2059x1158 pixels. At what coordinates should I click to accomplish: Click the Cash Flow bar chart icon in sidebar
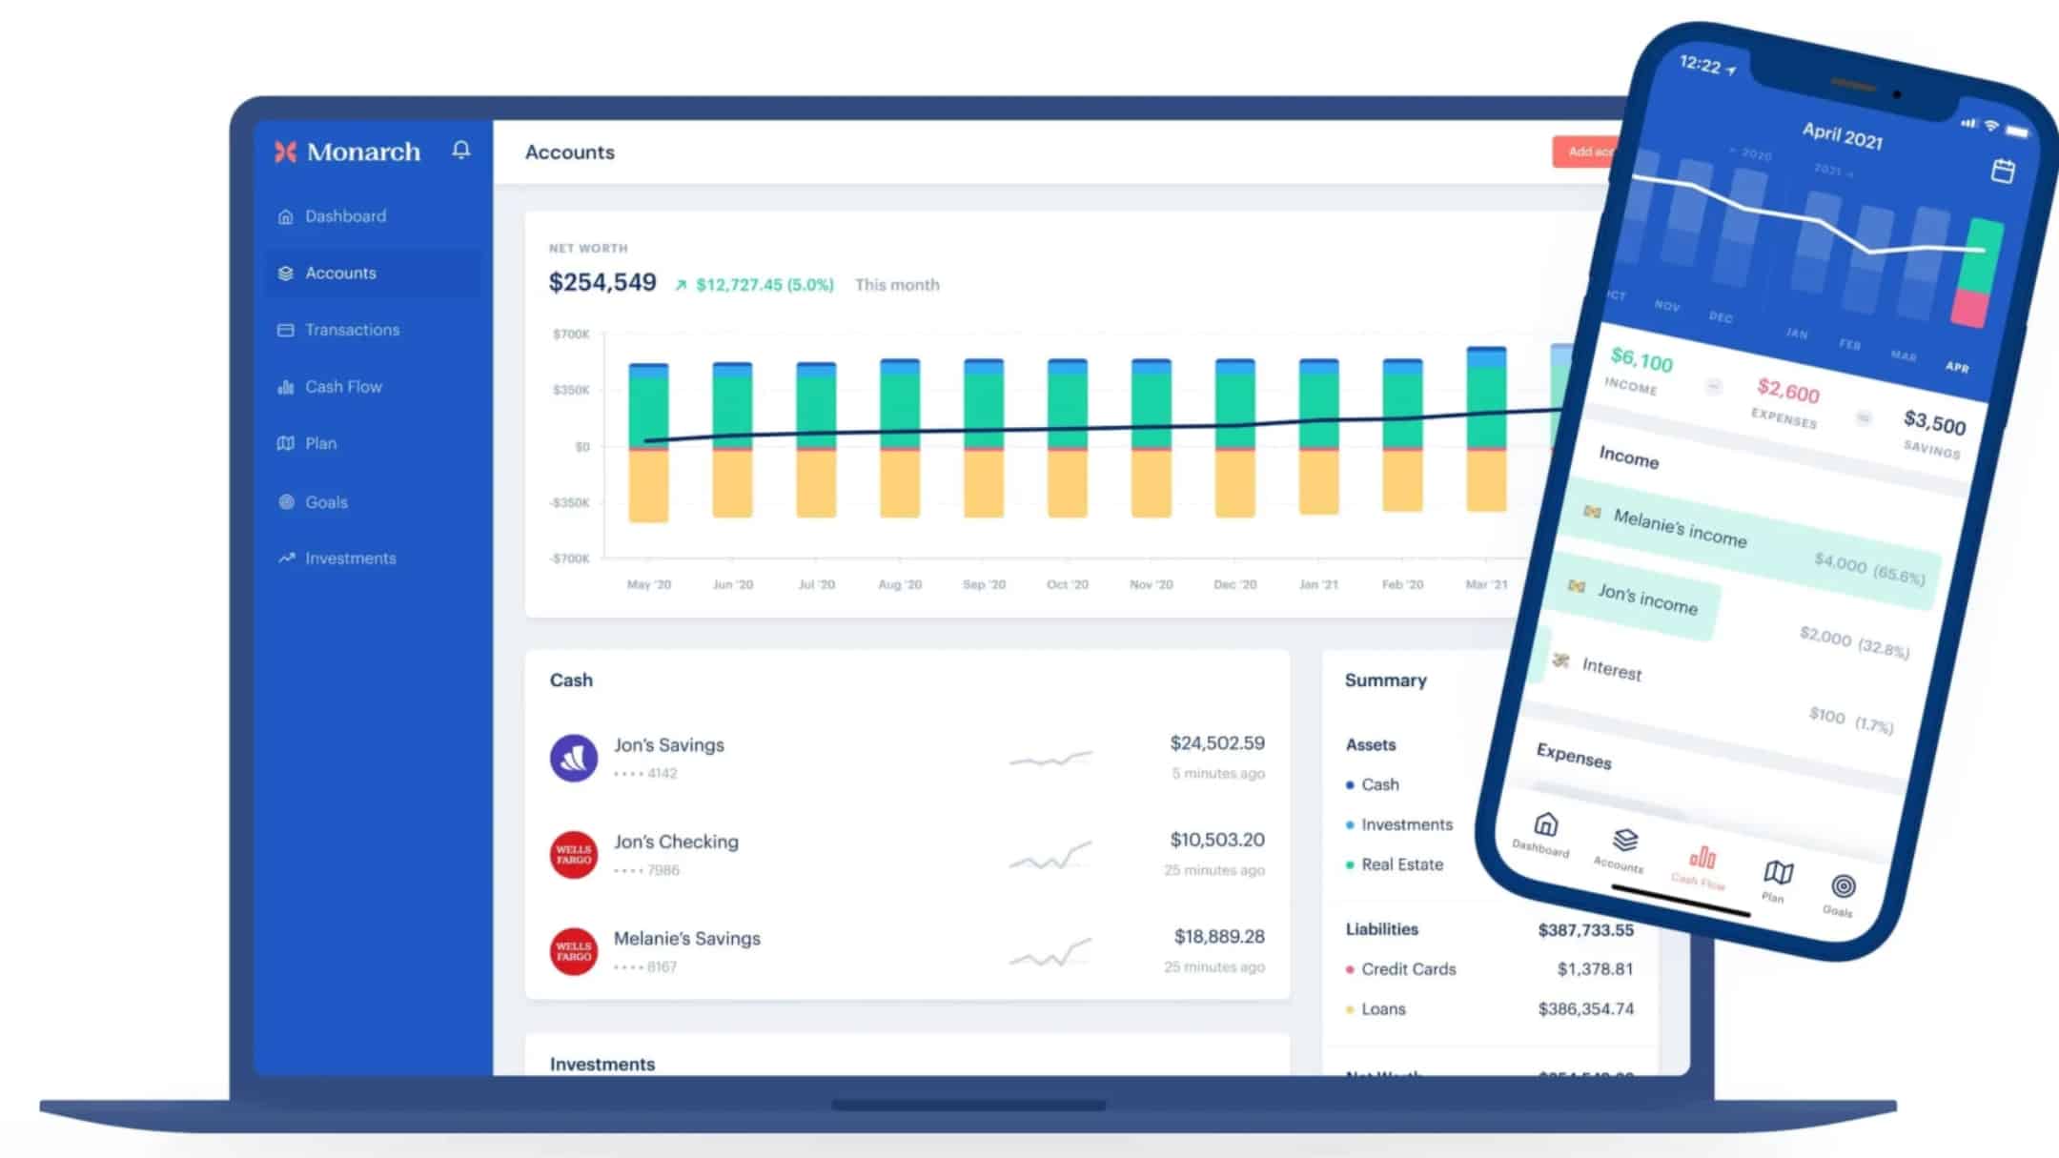[285, 387]
